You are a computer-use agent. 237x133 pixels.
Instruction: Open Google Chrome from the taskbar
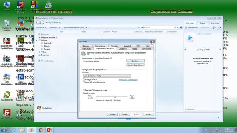40,130
